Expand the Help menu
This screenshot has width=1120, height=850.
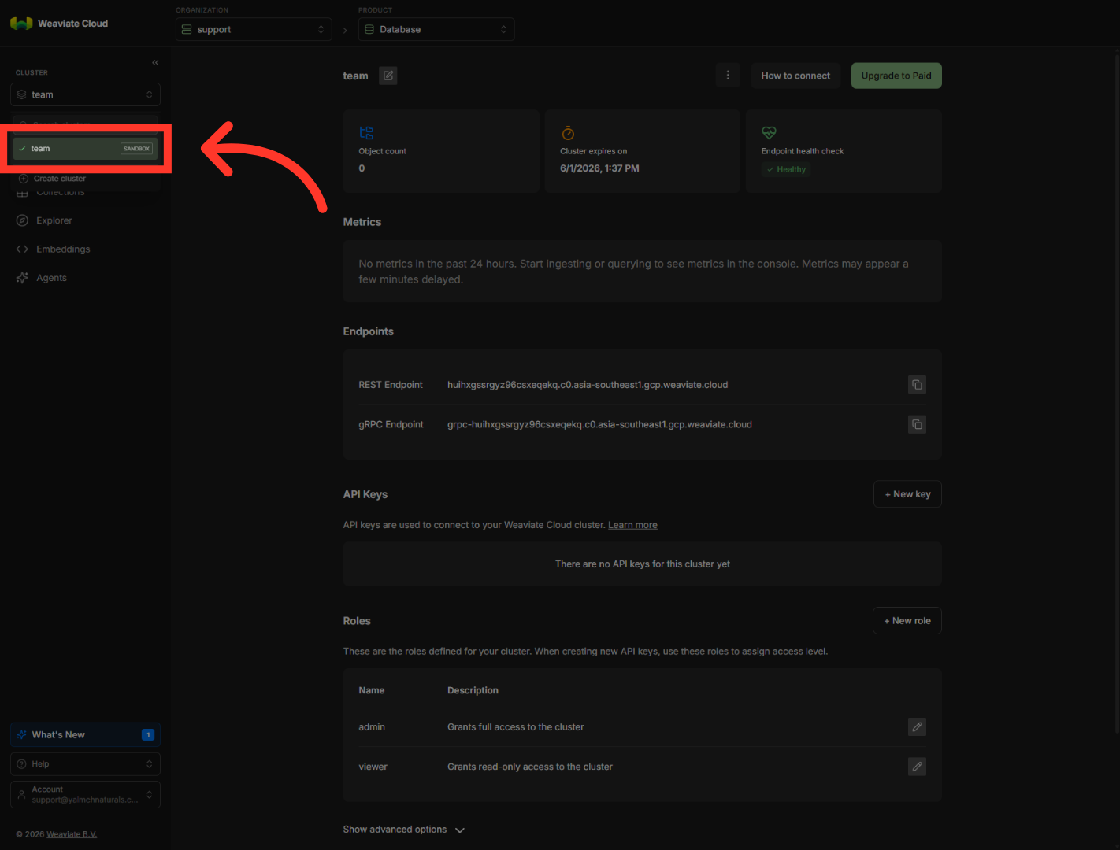tap(85, 764)
